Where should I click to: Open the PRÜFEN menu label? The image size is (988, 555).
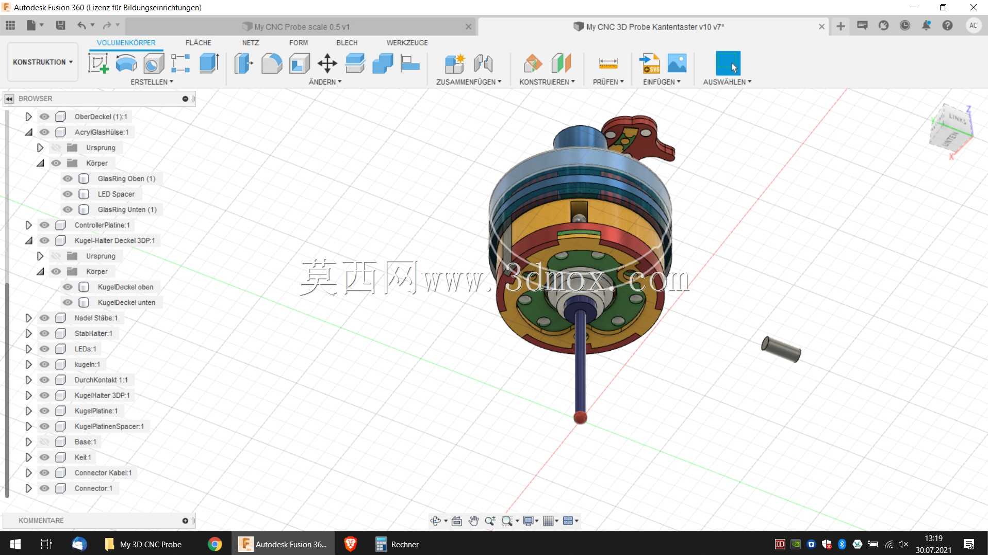(x=608, y=82)
